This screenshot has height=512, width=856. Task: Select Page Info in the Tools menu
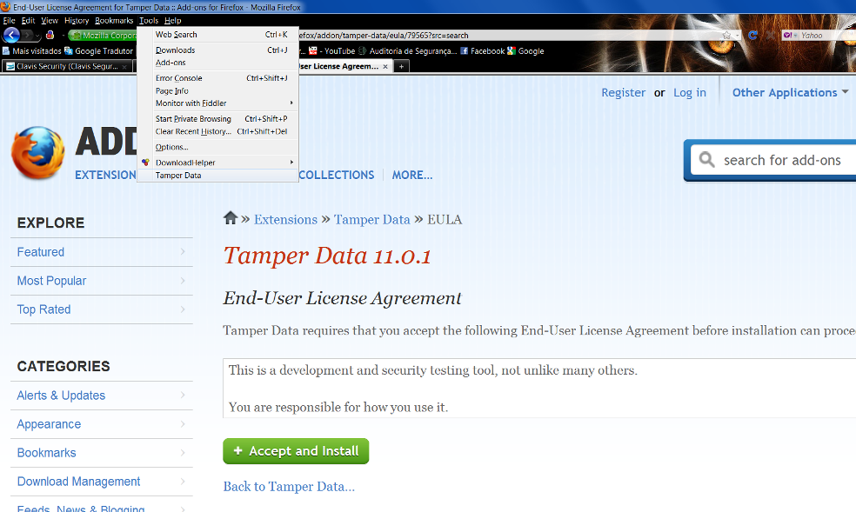click(x=217, y=91)
